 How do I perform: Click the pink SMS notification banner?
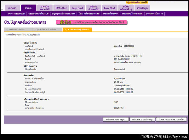coord(91,22)
